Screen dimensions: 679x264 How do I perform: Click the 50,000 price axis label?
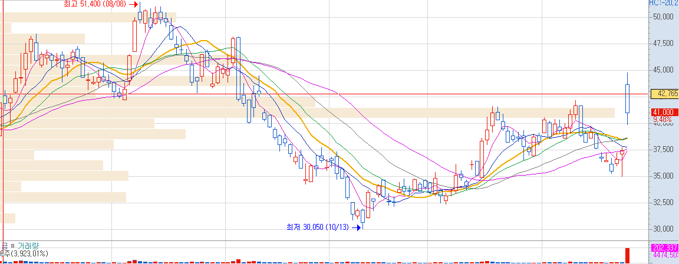point(663,17)
